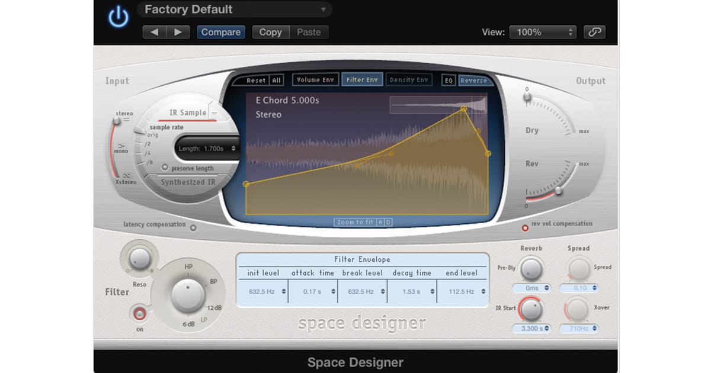Screen dimensions: 711x373
Task: Click the IR Start 3.300 s value field
Action: (531, 328)
